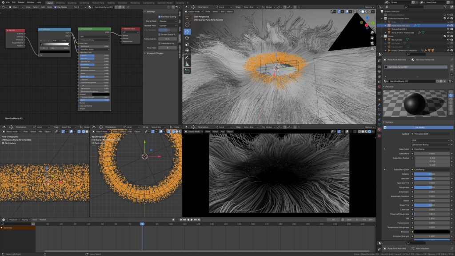This screenshot has height=256, width=455.
Task: Open the Object Mode dropdown in main viewport
Action: [x=194, y=12]
